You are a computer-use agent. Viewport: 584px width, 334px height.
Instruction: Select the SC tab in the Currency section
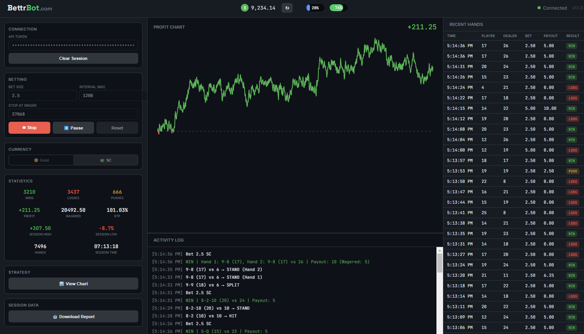106,160
